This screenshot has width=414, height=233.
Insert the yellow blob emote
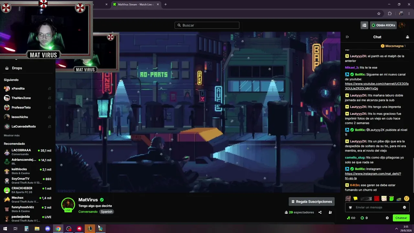355,198
